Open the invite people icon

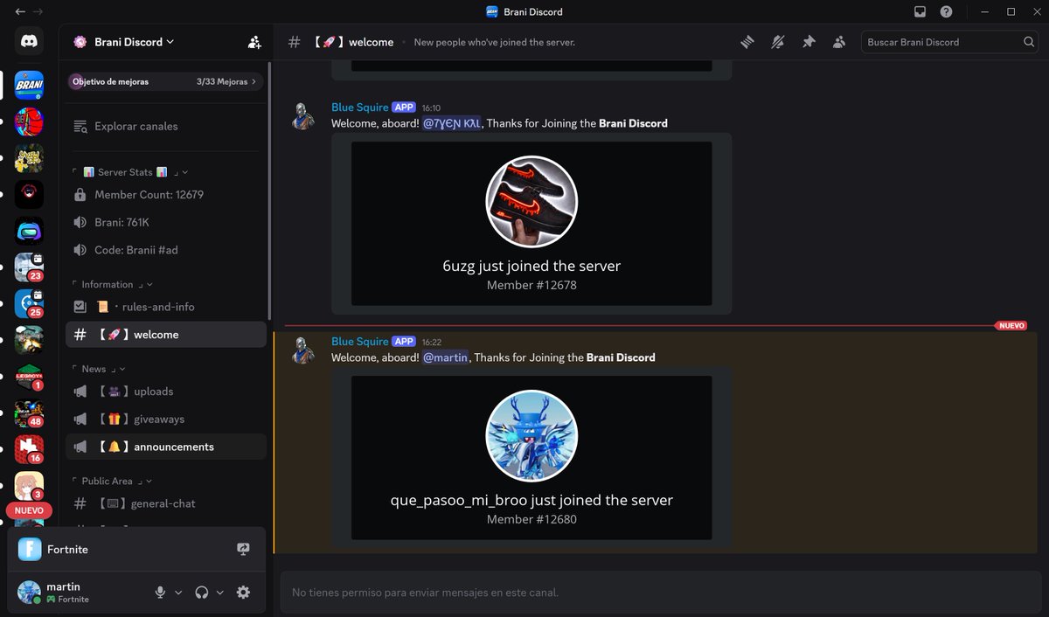click(254, 42)
